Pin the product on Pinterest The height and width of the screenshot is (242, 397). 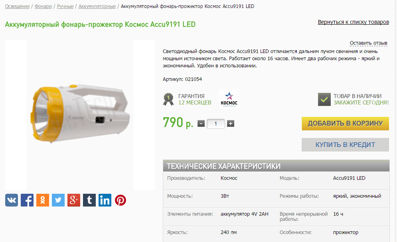coord(120,200)
